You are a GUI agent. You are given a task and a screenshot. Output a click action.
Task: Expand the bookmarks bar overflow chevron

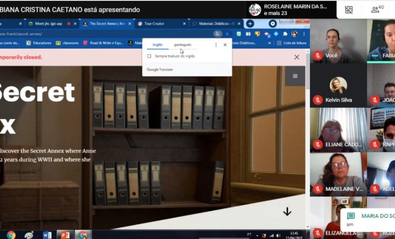270,43
